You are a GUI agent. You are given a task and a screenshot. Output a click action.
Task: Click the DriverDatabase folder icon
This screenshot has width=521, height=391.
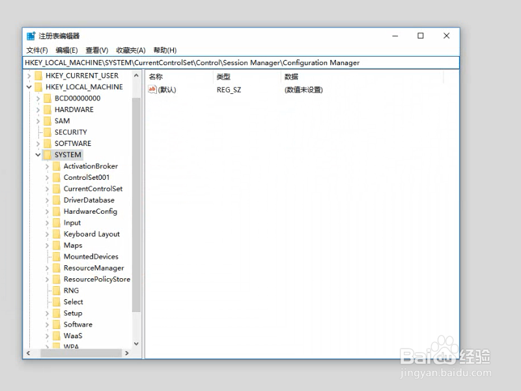tap(57, 200)
